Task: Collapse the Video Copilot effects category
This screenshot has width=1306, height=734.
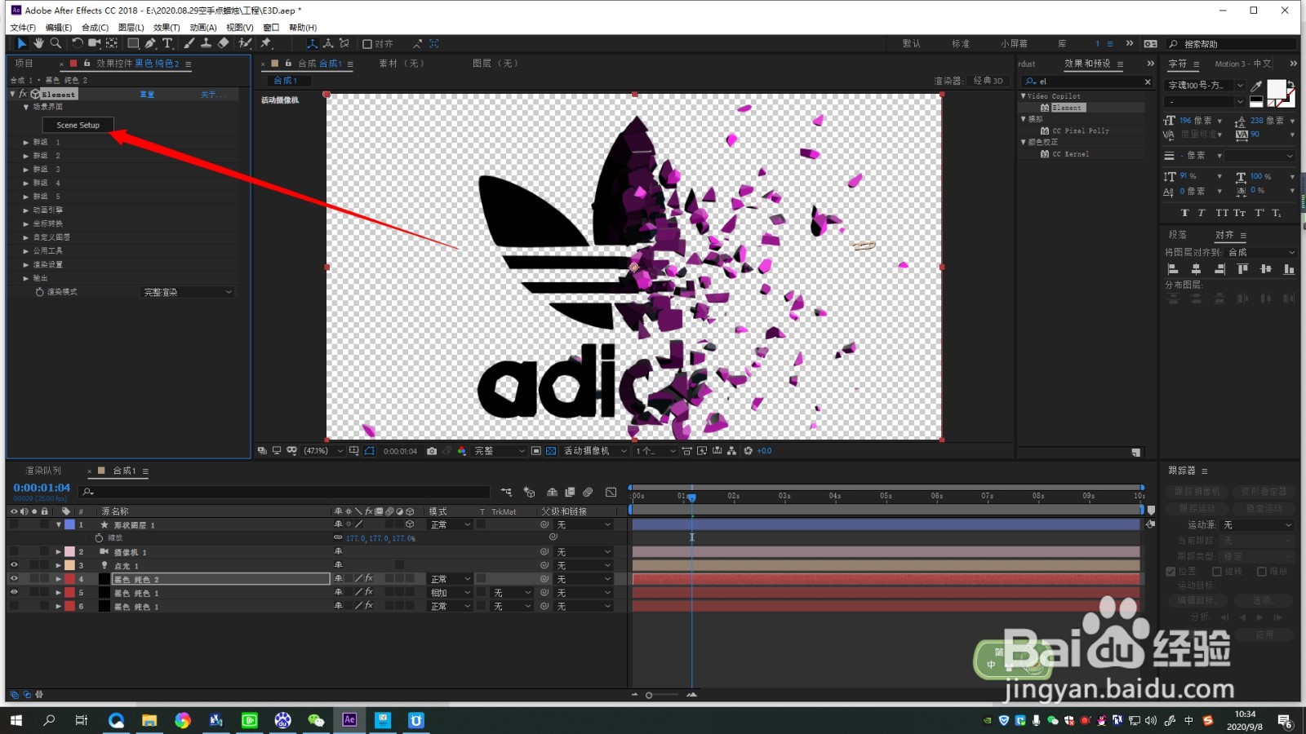Action: 1024,96
